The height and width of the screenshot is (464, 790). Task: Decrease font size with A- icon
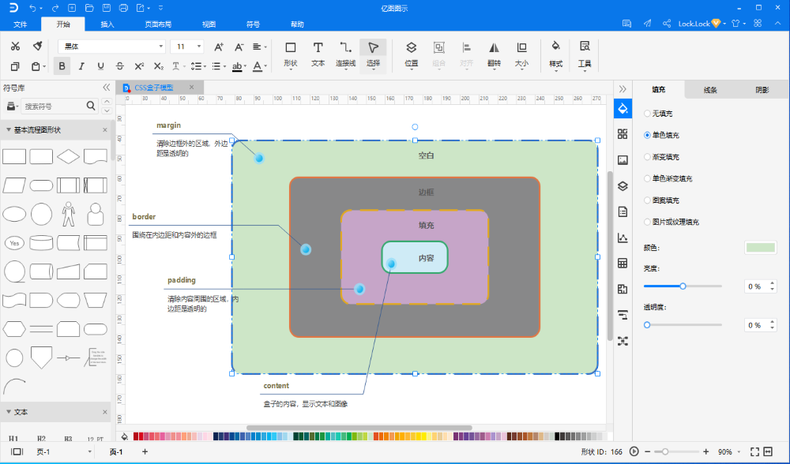point(239,47)
